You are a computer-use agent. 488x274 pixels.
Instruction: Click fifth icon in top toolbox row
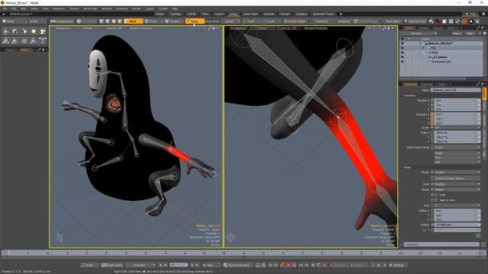(43, 31)
